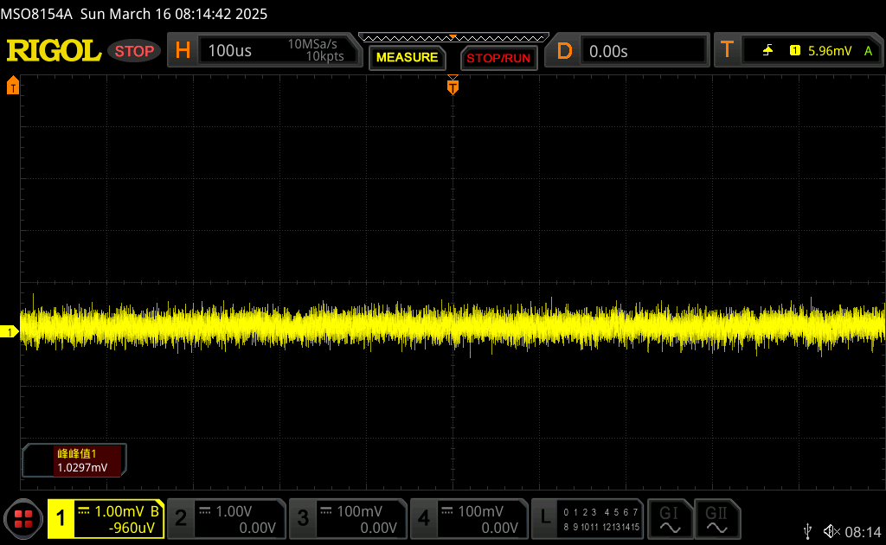Open the trigger T settings icon

click(727, 51)
